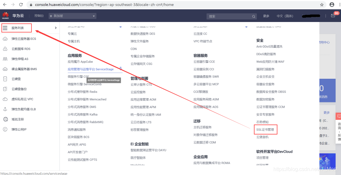Screen dimensions: 341x175
Task: Open 应用与数据集成平台 ROMA link
Action: coord(212,163)
